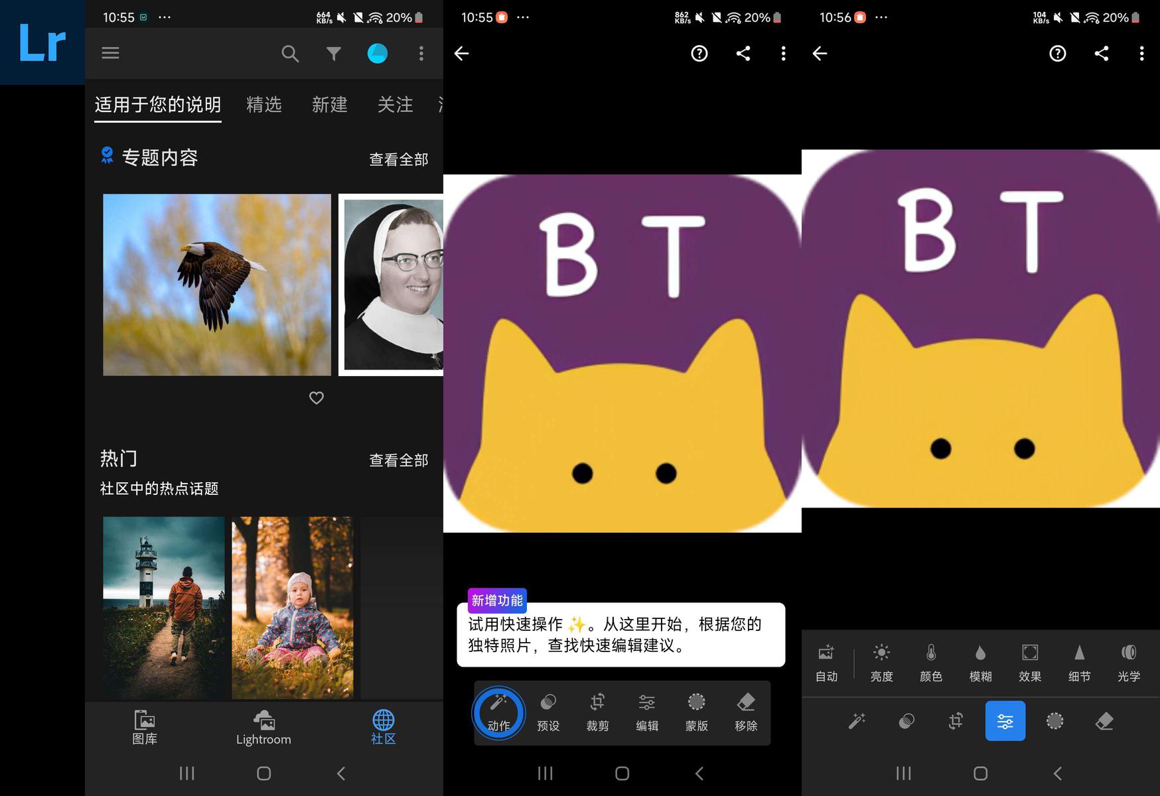This screenshot has height=796, width=1160.
Task: Open three-dot menu on tooltip editing screen
Action: pyautogui.click(x=784, y=54)
